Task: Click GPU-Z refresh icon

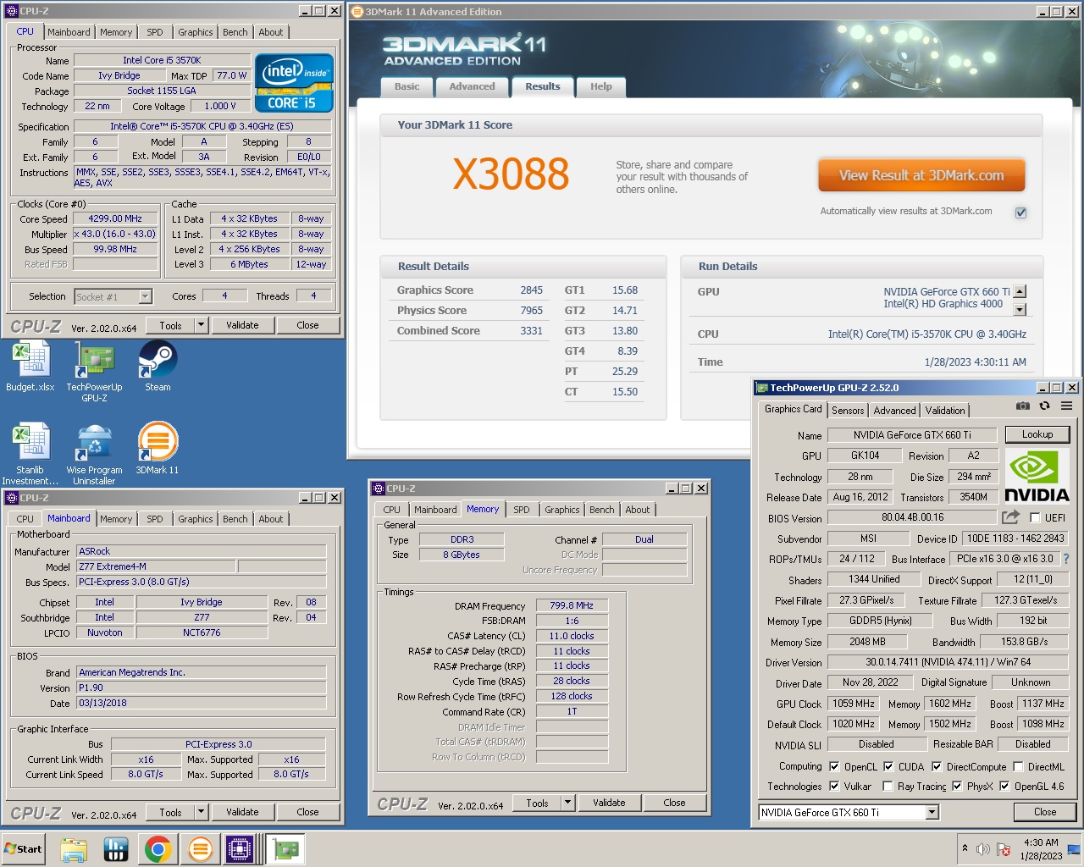Action: point(1045,406)
